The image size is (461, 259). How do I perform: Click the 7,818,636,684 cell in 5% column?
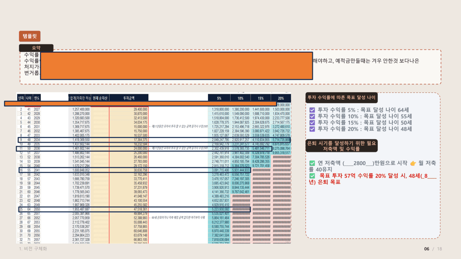[x=220, y=240]
